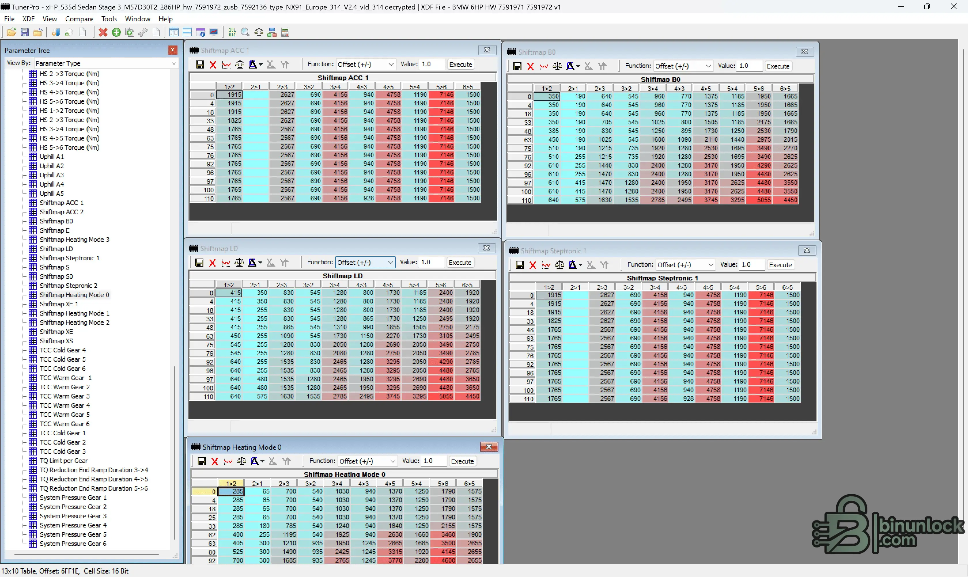The image size is (968, 577).
Task: Click the red X delete icon in the main toolbar
Action: (x=103, y=32)
